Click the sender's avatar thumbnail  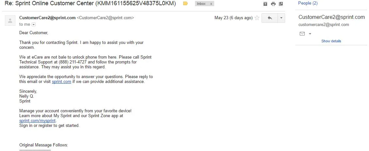coord(10,21)
